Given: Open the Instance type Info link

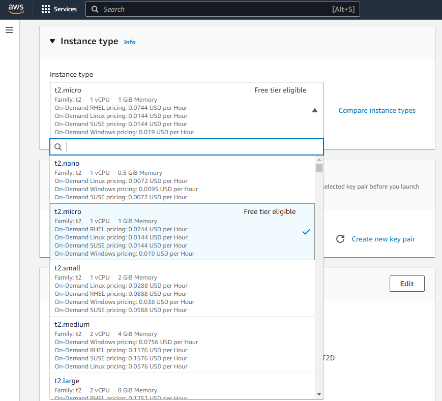Looking at the screenshot, I should click(130, 42).
